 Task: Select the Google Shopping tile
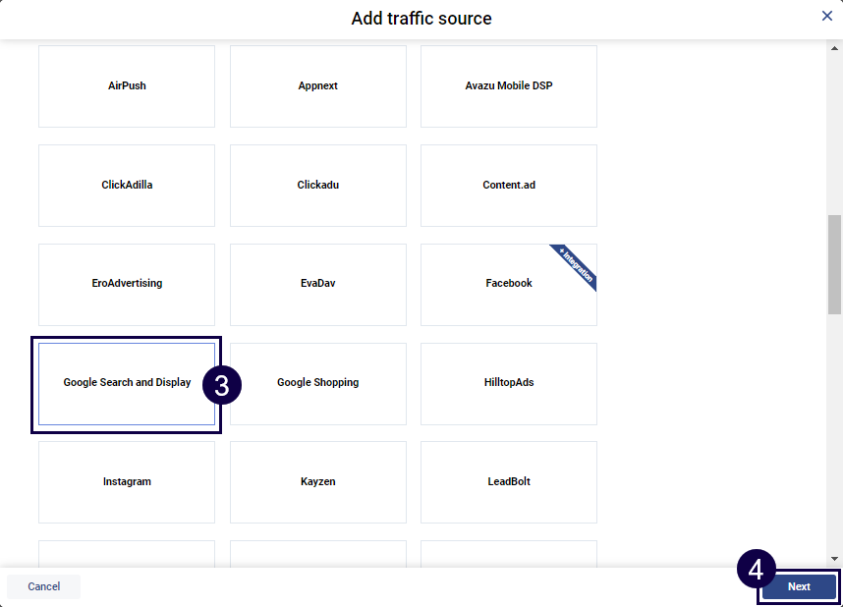click(318, 383)
